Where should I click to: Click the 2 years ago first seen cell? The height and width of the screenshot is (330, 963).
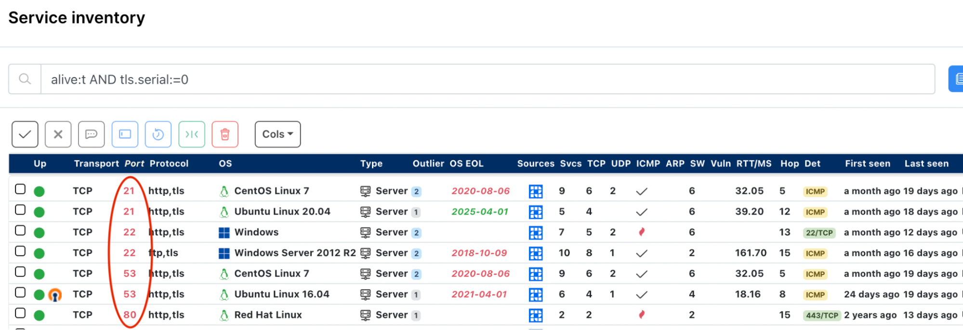coord(870,315)
